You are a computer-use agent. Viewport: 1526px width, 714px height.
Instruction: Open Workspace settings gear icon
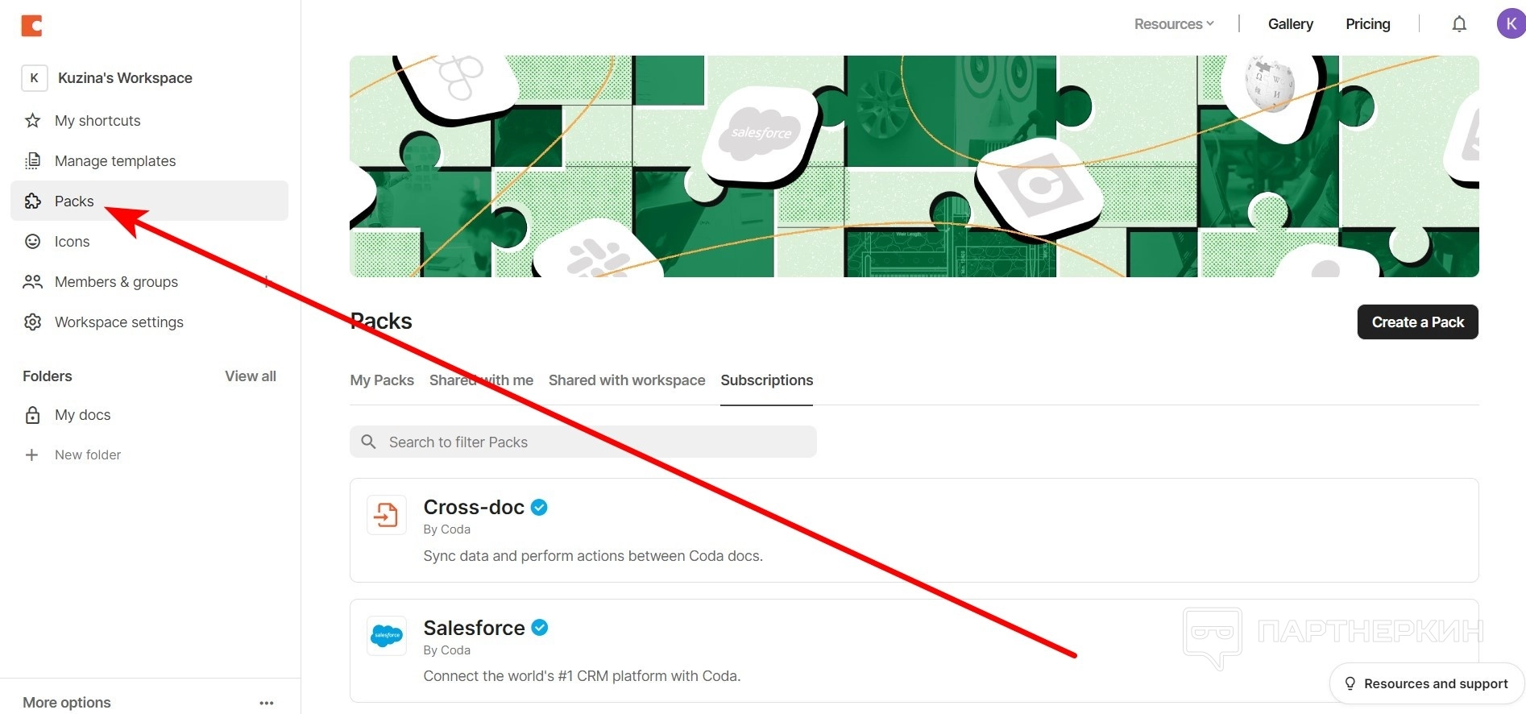[x=32, y=322]
